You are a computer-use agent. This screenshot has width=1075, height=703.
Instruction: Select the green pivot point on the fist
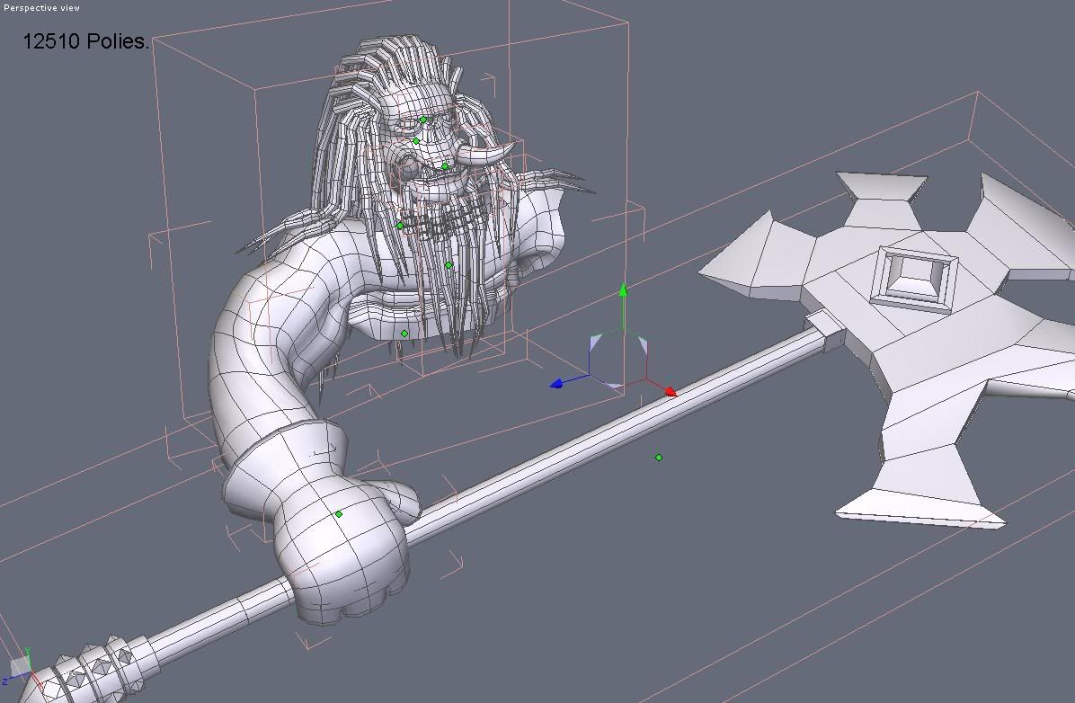click(339, 514)
